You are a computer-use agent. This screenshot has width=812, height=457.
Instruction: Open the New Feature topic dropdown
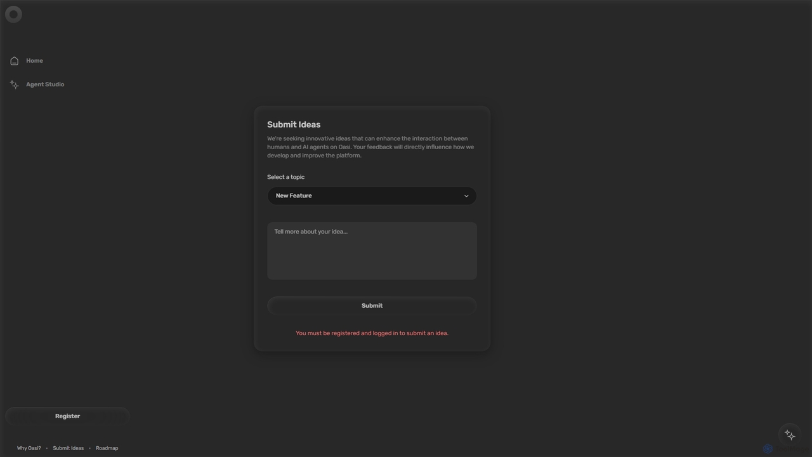click(372, 195)
